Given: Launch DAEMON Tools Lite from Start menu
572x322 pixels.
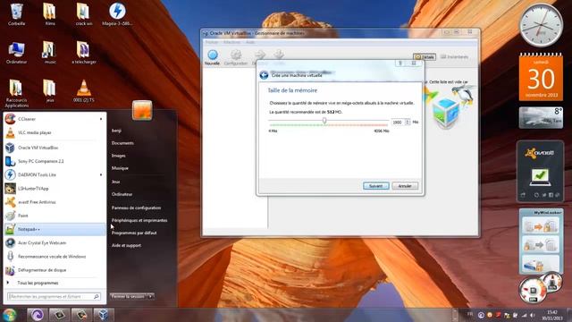Looking at the screenshot, I should [54, 175].
